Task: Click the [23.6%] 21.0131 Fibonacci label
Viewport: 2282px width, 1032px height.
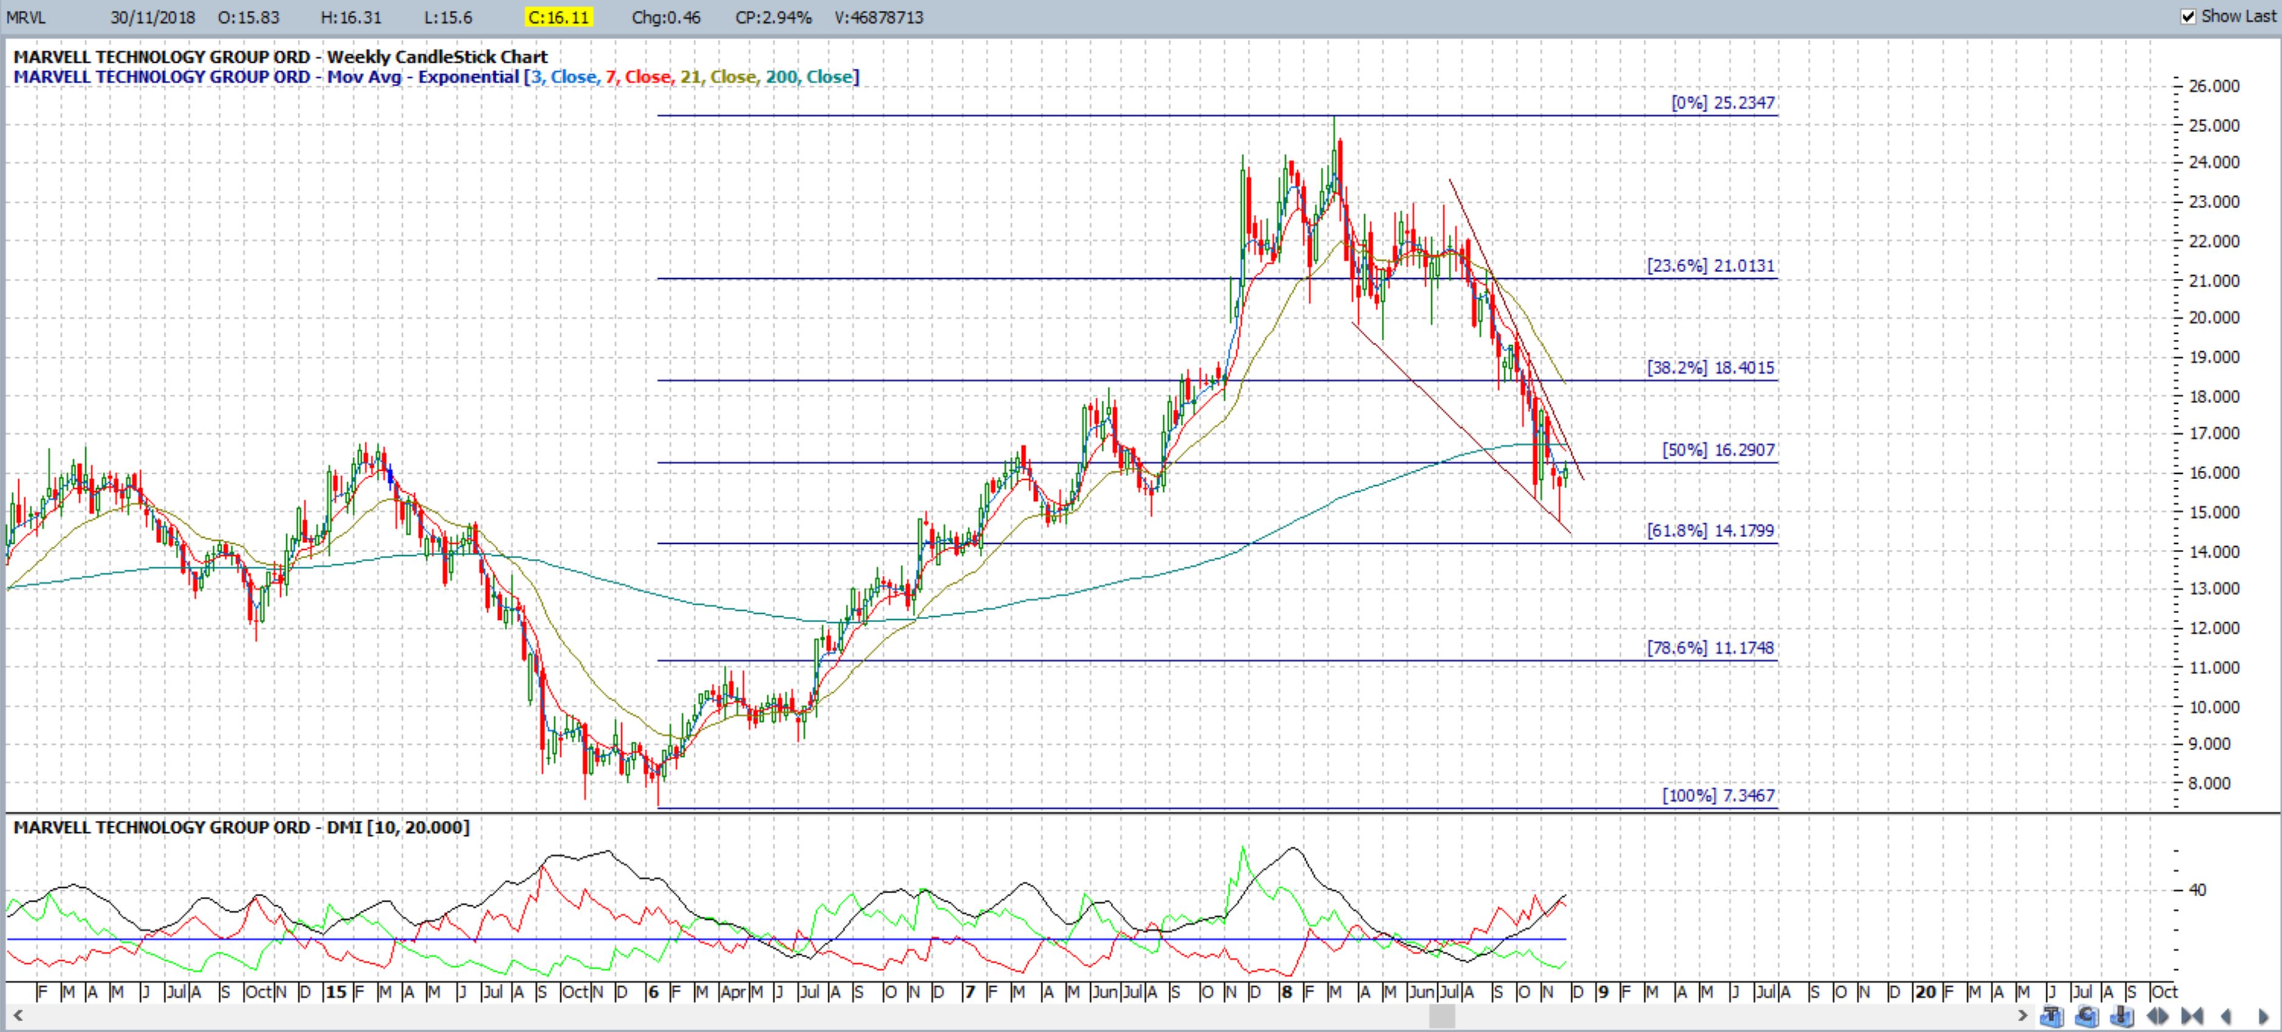Action: 1711,265
